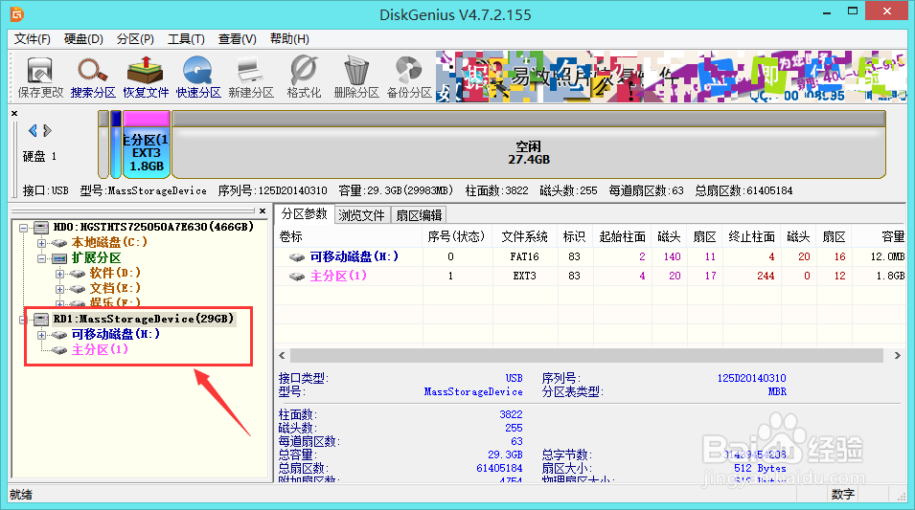915x510 pixels.
Task: Click the small blue FAT16 partition block
Action: coord(116,144)
